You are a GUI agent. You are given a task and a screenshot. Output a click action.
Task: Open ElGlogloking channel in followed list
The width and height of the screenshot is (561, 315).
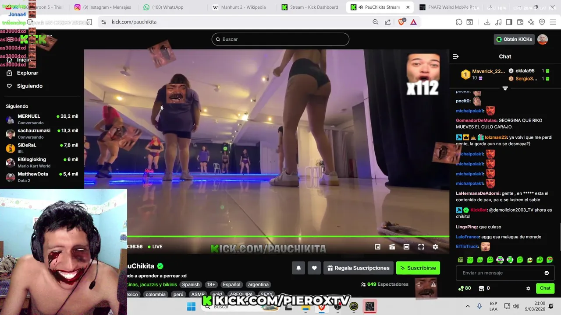pos(42,162)
